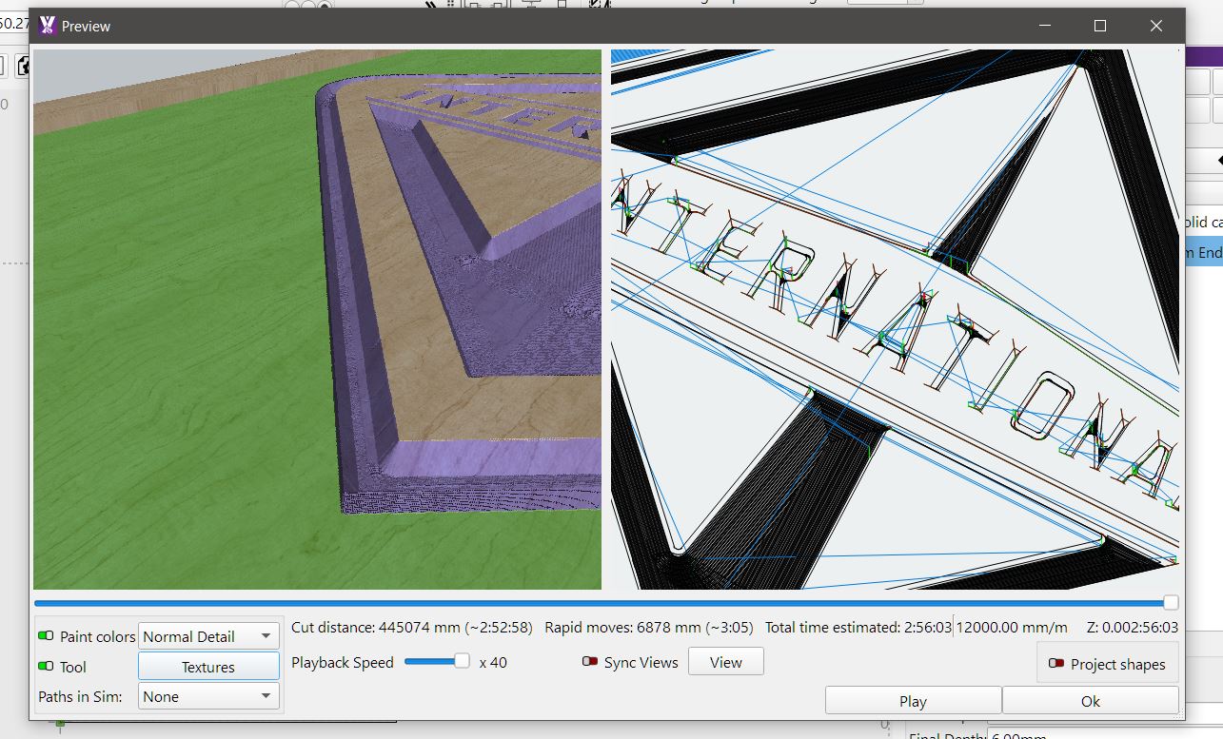Toggle the Paint colors option
1223x739 pixels.
45,636
